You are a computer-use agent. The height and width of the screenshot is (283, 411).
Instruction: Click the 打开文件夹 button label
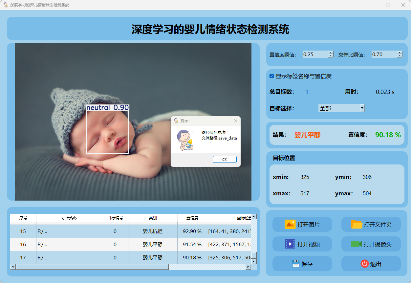point(378,225)
